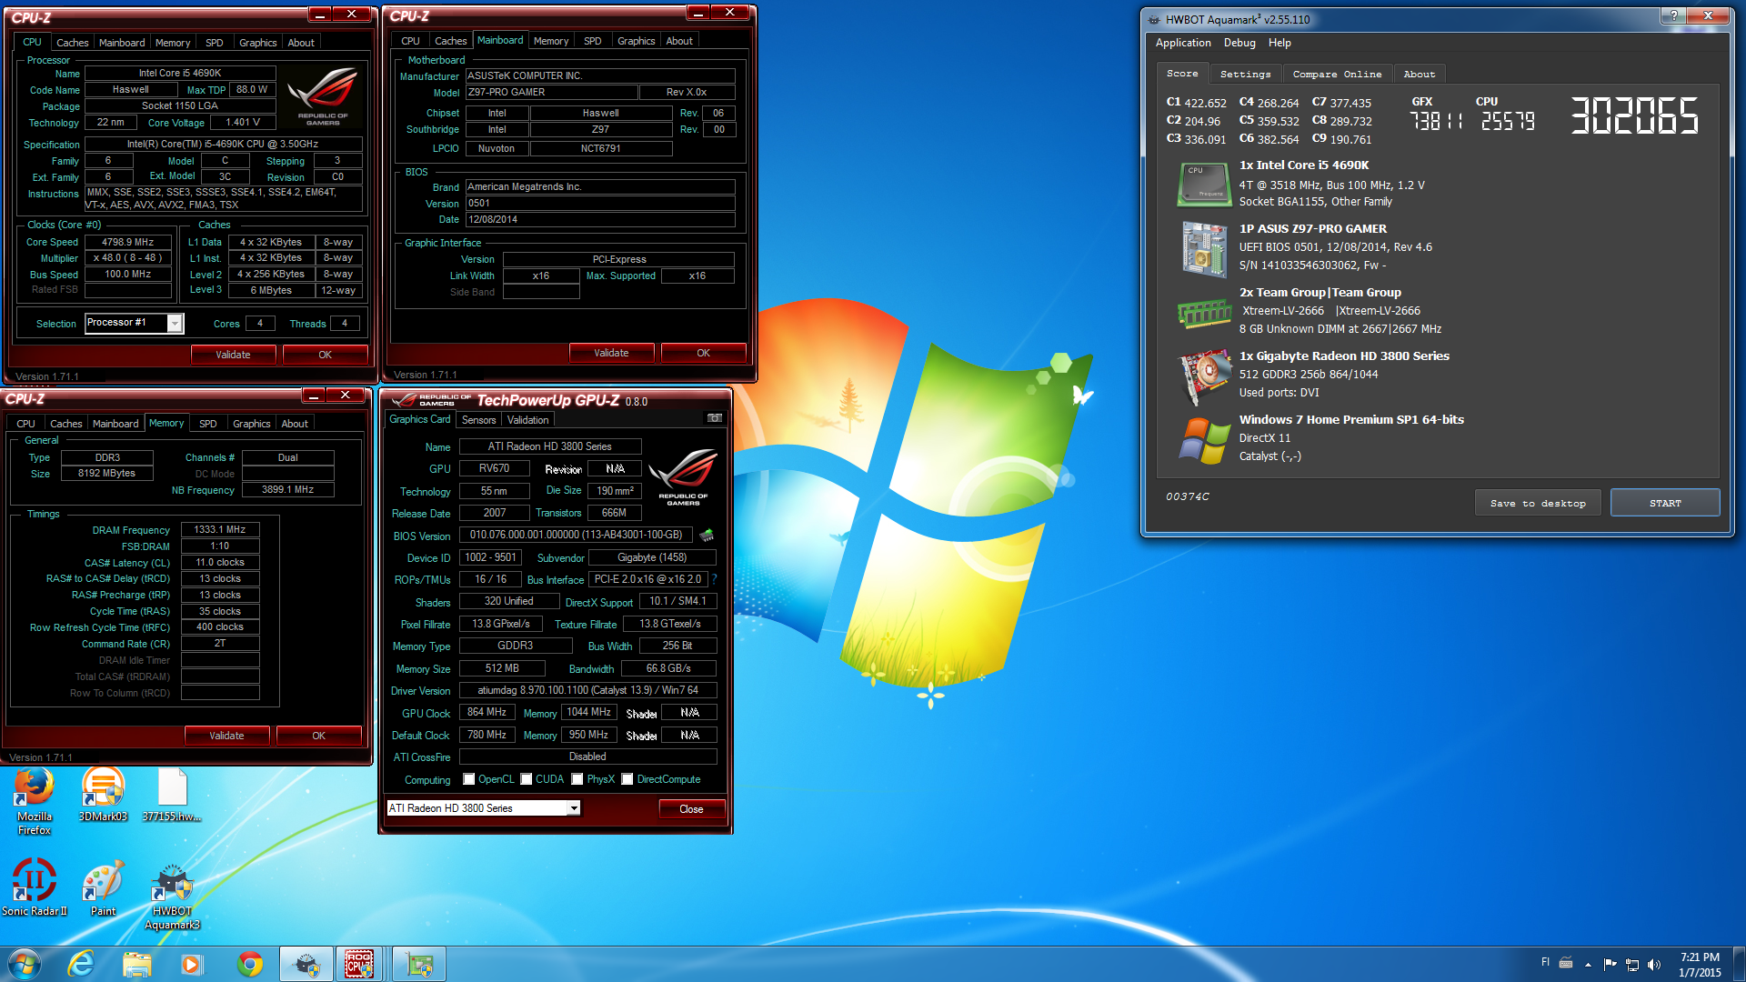The height and width of the screenshot is (982, 1746).
Task: Click the graphics card image in HWBOT Aquamark
Action: coord(1204,376)
